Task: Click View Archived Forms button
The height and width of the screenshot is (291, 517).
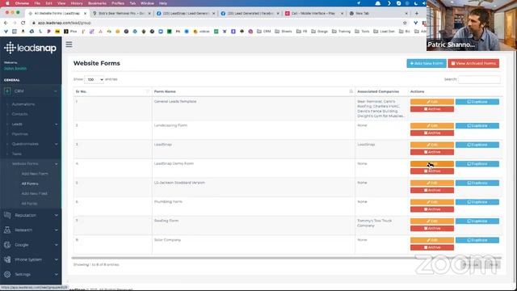Action: click(x=473, y=63)
